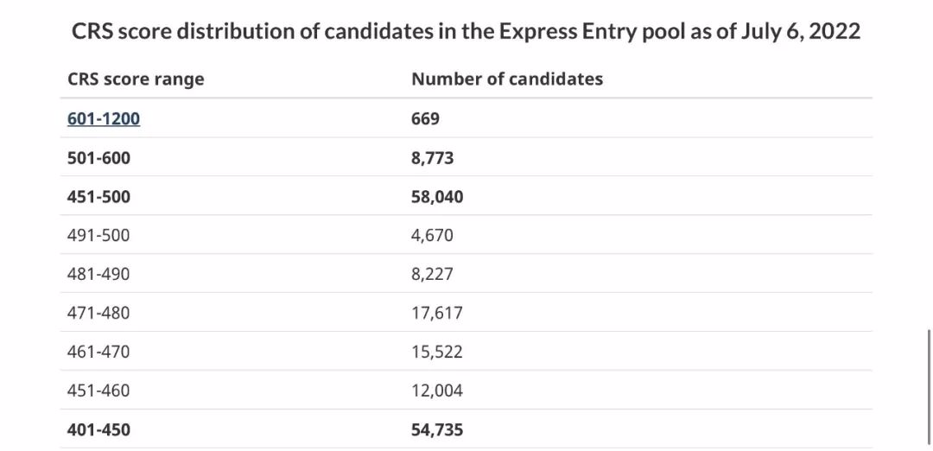Select the 471-480 score range cell
933x451 pixels.
click(x=98, y=313)
